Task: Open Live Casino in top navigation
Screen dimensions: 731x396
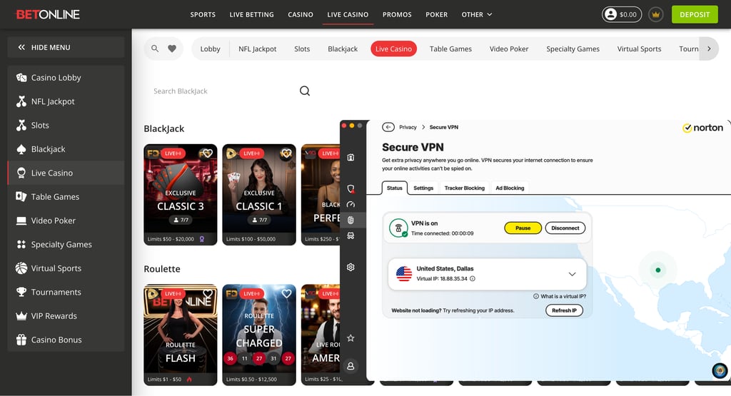Action: 348,14
